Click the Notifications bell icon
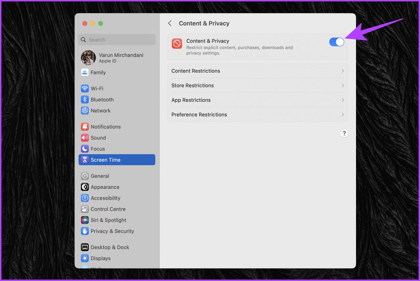 [x=85, y=127]
